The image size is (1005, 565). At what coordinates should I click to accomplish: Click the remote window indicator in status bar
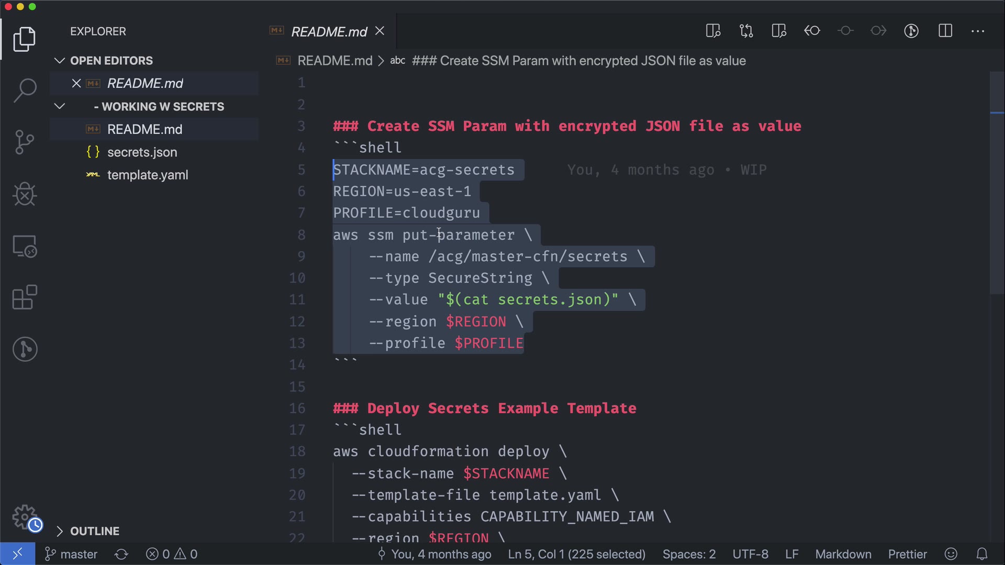(x=17, y=554)
